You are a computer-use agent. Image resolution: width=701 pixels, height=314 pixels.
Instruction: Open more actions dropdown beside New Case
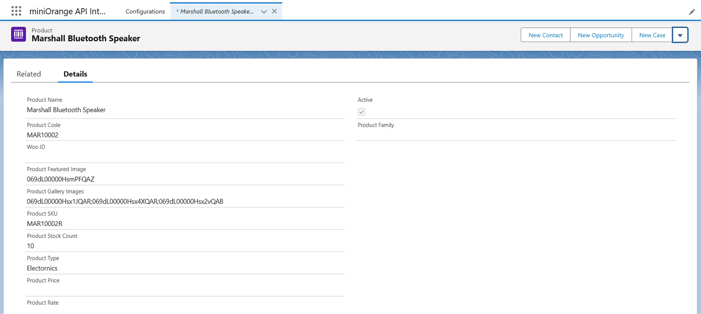pos(680,35)
